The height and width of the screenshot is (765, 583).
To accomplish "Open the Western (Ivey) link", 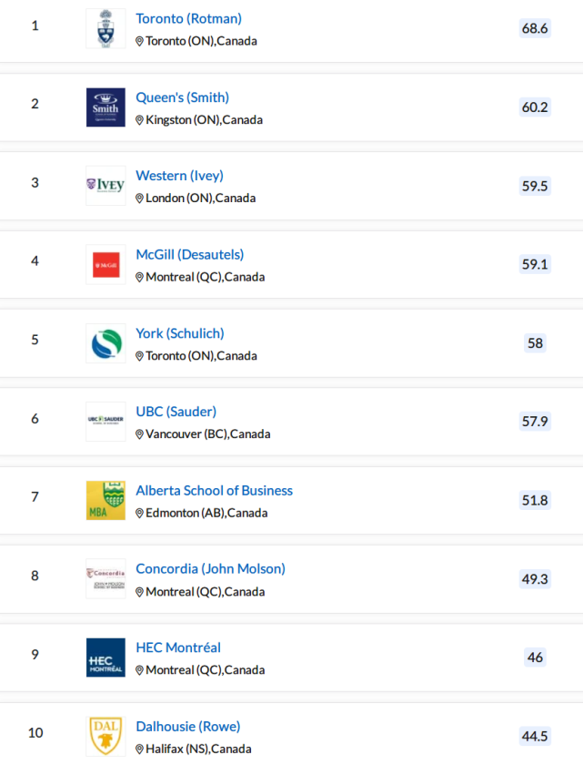I will point(179,176).
